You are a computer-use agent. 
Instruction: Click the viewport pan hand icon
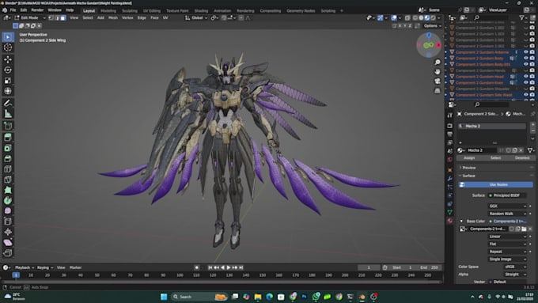pyautogui.click(x=438, y=72)
